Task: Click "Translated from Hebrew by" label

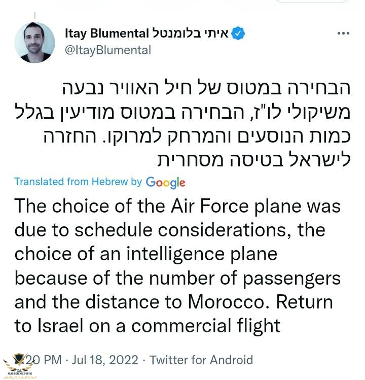Action: pos(78,182)
